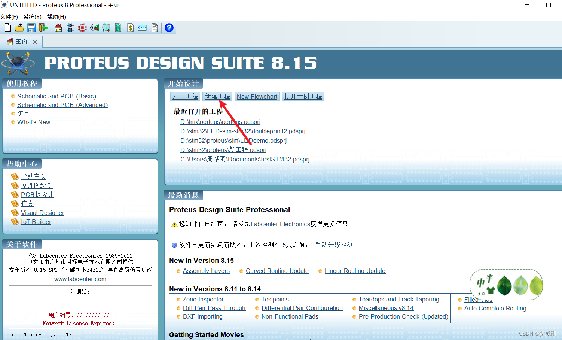Viewport: 562px width, 340px height.
Task: Open the Curved Routing Update link
Action: click(x=277, y=271)
